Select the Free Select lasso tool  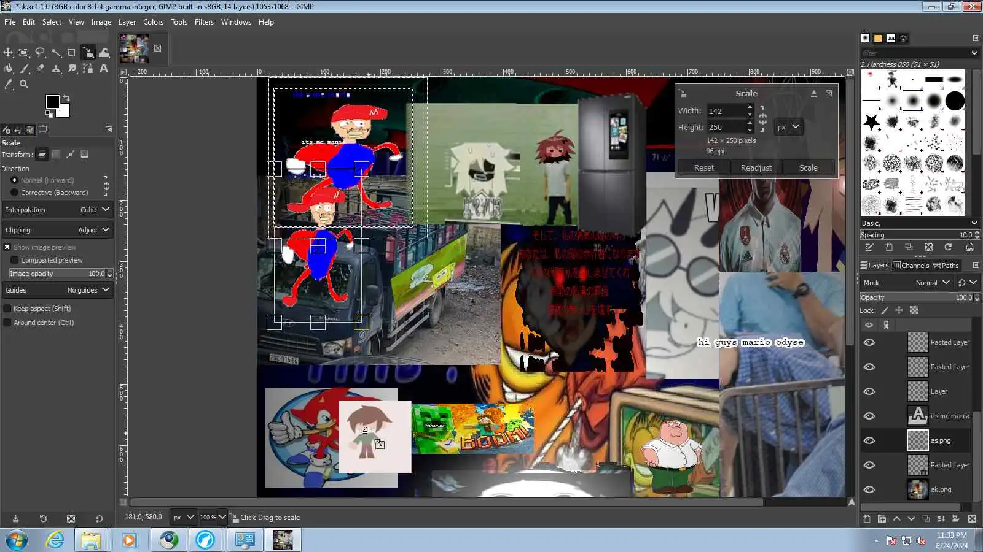click(40, 53)
